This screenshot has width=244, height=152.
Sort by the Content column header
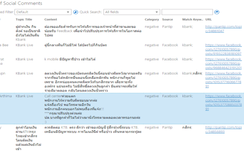pyautogui.click(x=51, y=19)
